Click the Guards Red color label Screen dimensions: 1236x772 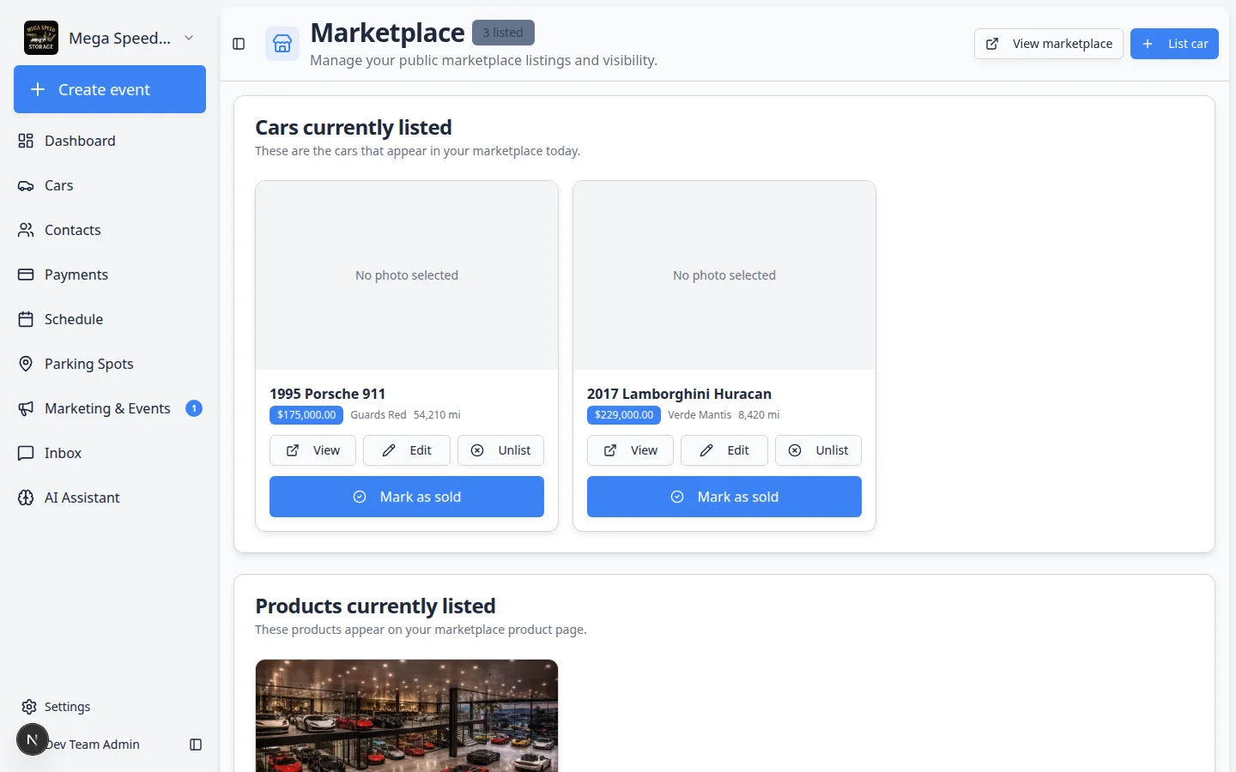coord(379,415)
